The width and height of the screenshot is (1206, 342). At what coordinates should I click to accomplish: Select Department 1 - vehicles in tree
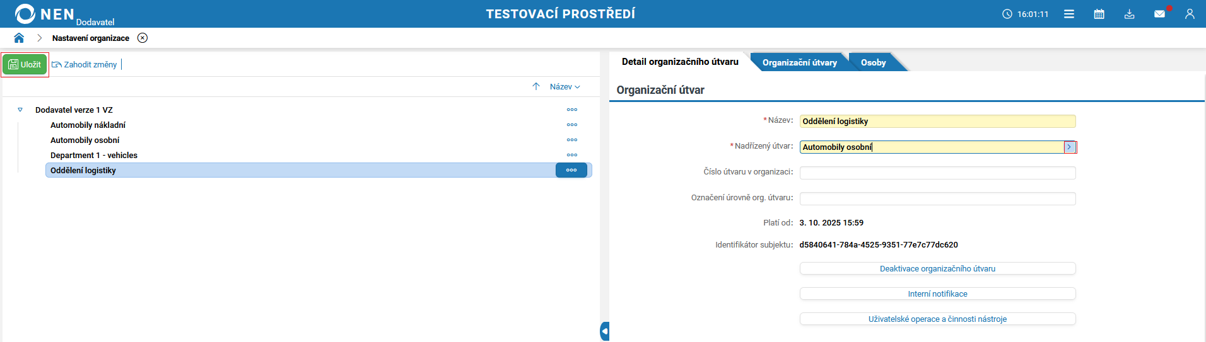point(94,155)
